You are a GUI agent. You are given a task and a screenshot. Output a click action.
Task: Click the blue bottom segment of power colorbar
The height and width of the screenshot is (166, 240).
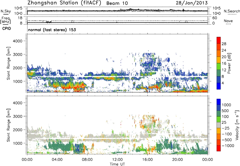pos(219,86)
